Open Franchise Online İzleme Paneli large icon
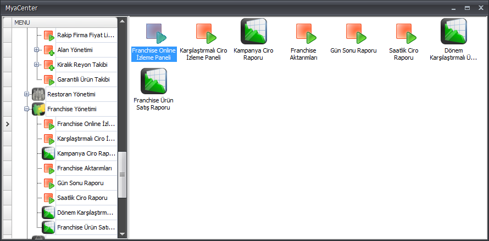This screenshot has width=489, height=241. (x=156, y=33)
